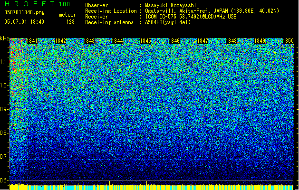299x190 pixels.
Task: Click the 1846 time marker label
Action: click(174, 41)
